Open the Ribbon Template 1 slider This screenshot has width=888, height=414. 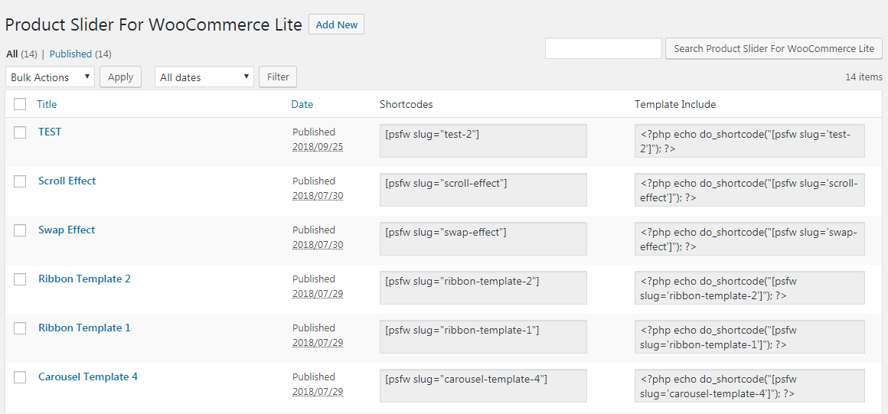[84, 328]
